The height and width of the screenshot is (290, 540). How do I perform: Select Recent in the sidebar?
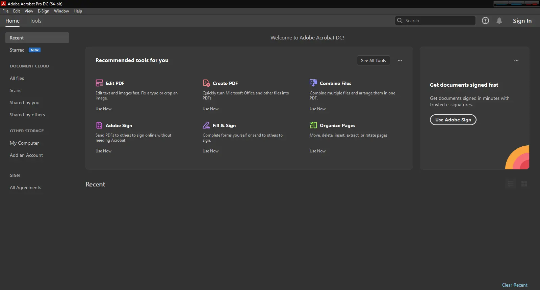click(37, 38)
